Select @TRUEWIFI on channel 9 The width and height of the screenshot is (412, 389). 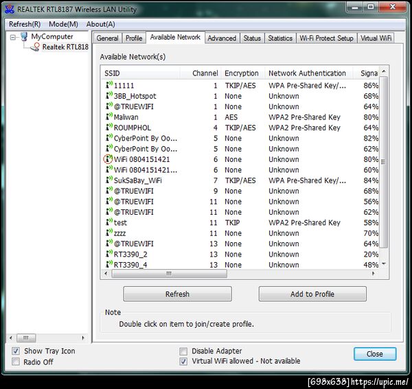tap(241, 191)
